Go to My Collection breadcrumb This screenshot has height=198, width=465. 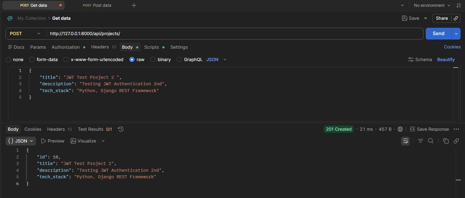click(31, 18)
